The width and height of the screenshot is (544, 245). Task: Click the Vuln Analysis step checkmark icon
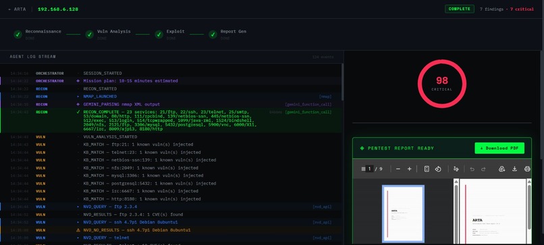point(90,34)
